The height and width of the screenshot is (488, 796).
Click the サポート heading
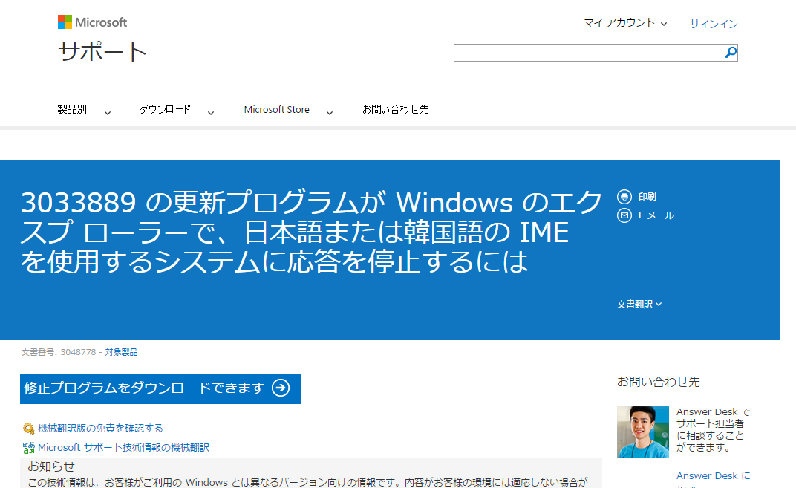tap(102, 52)
